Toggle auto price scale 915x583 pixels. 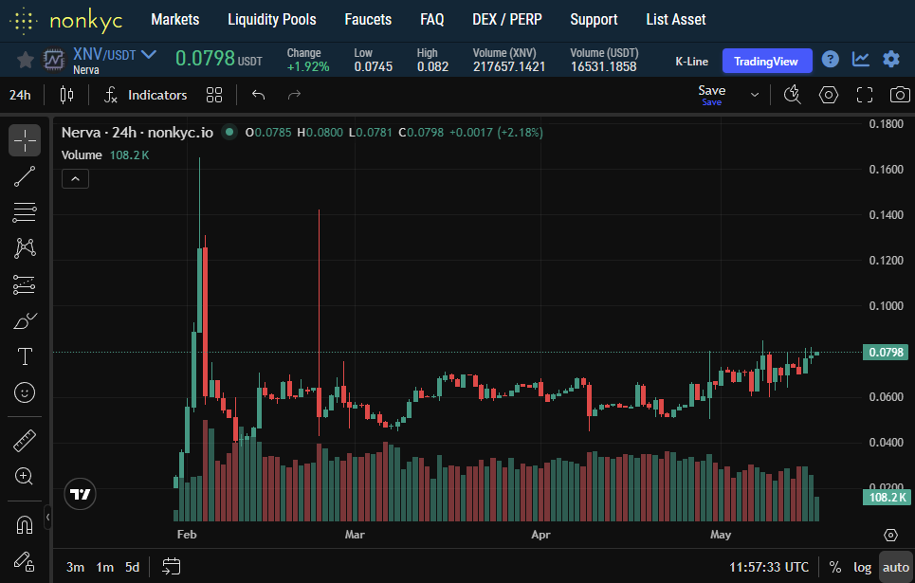coord(896,567)
